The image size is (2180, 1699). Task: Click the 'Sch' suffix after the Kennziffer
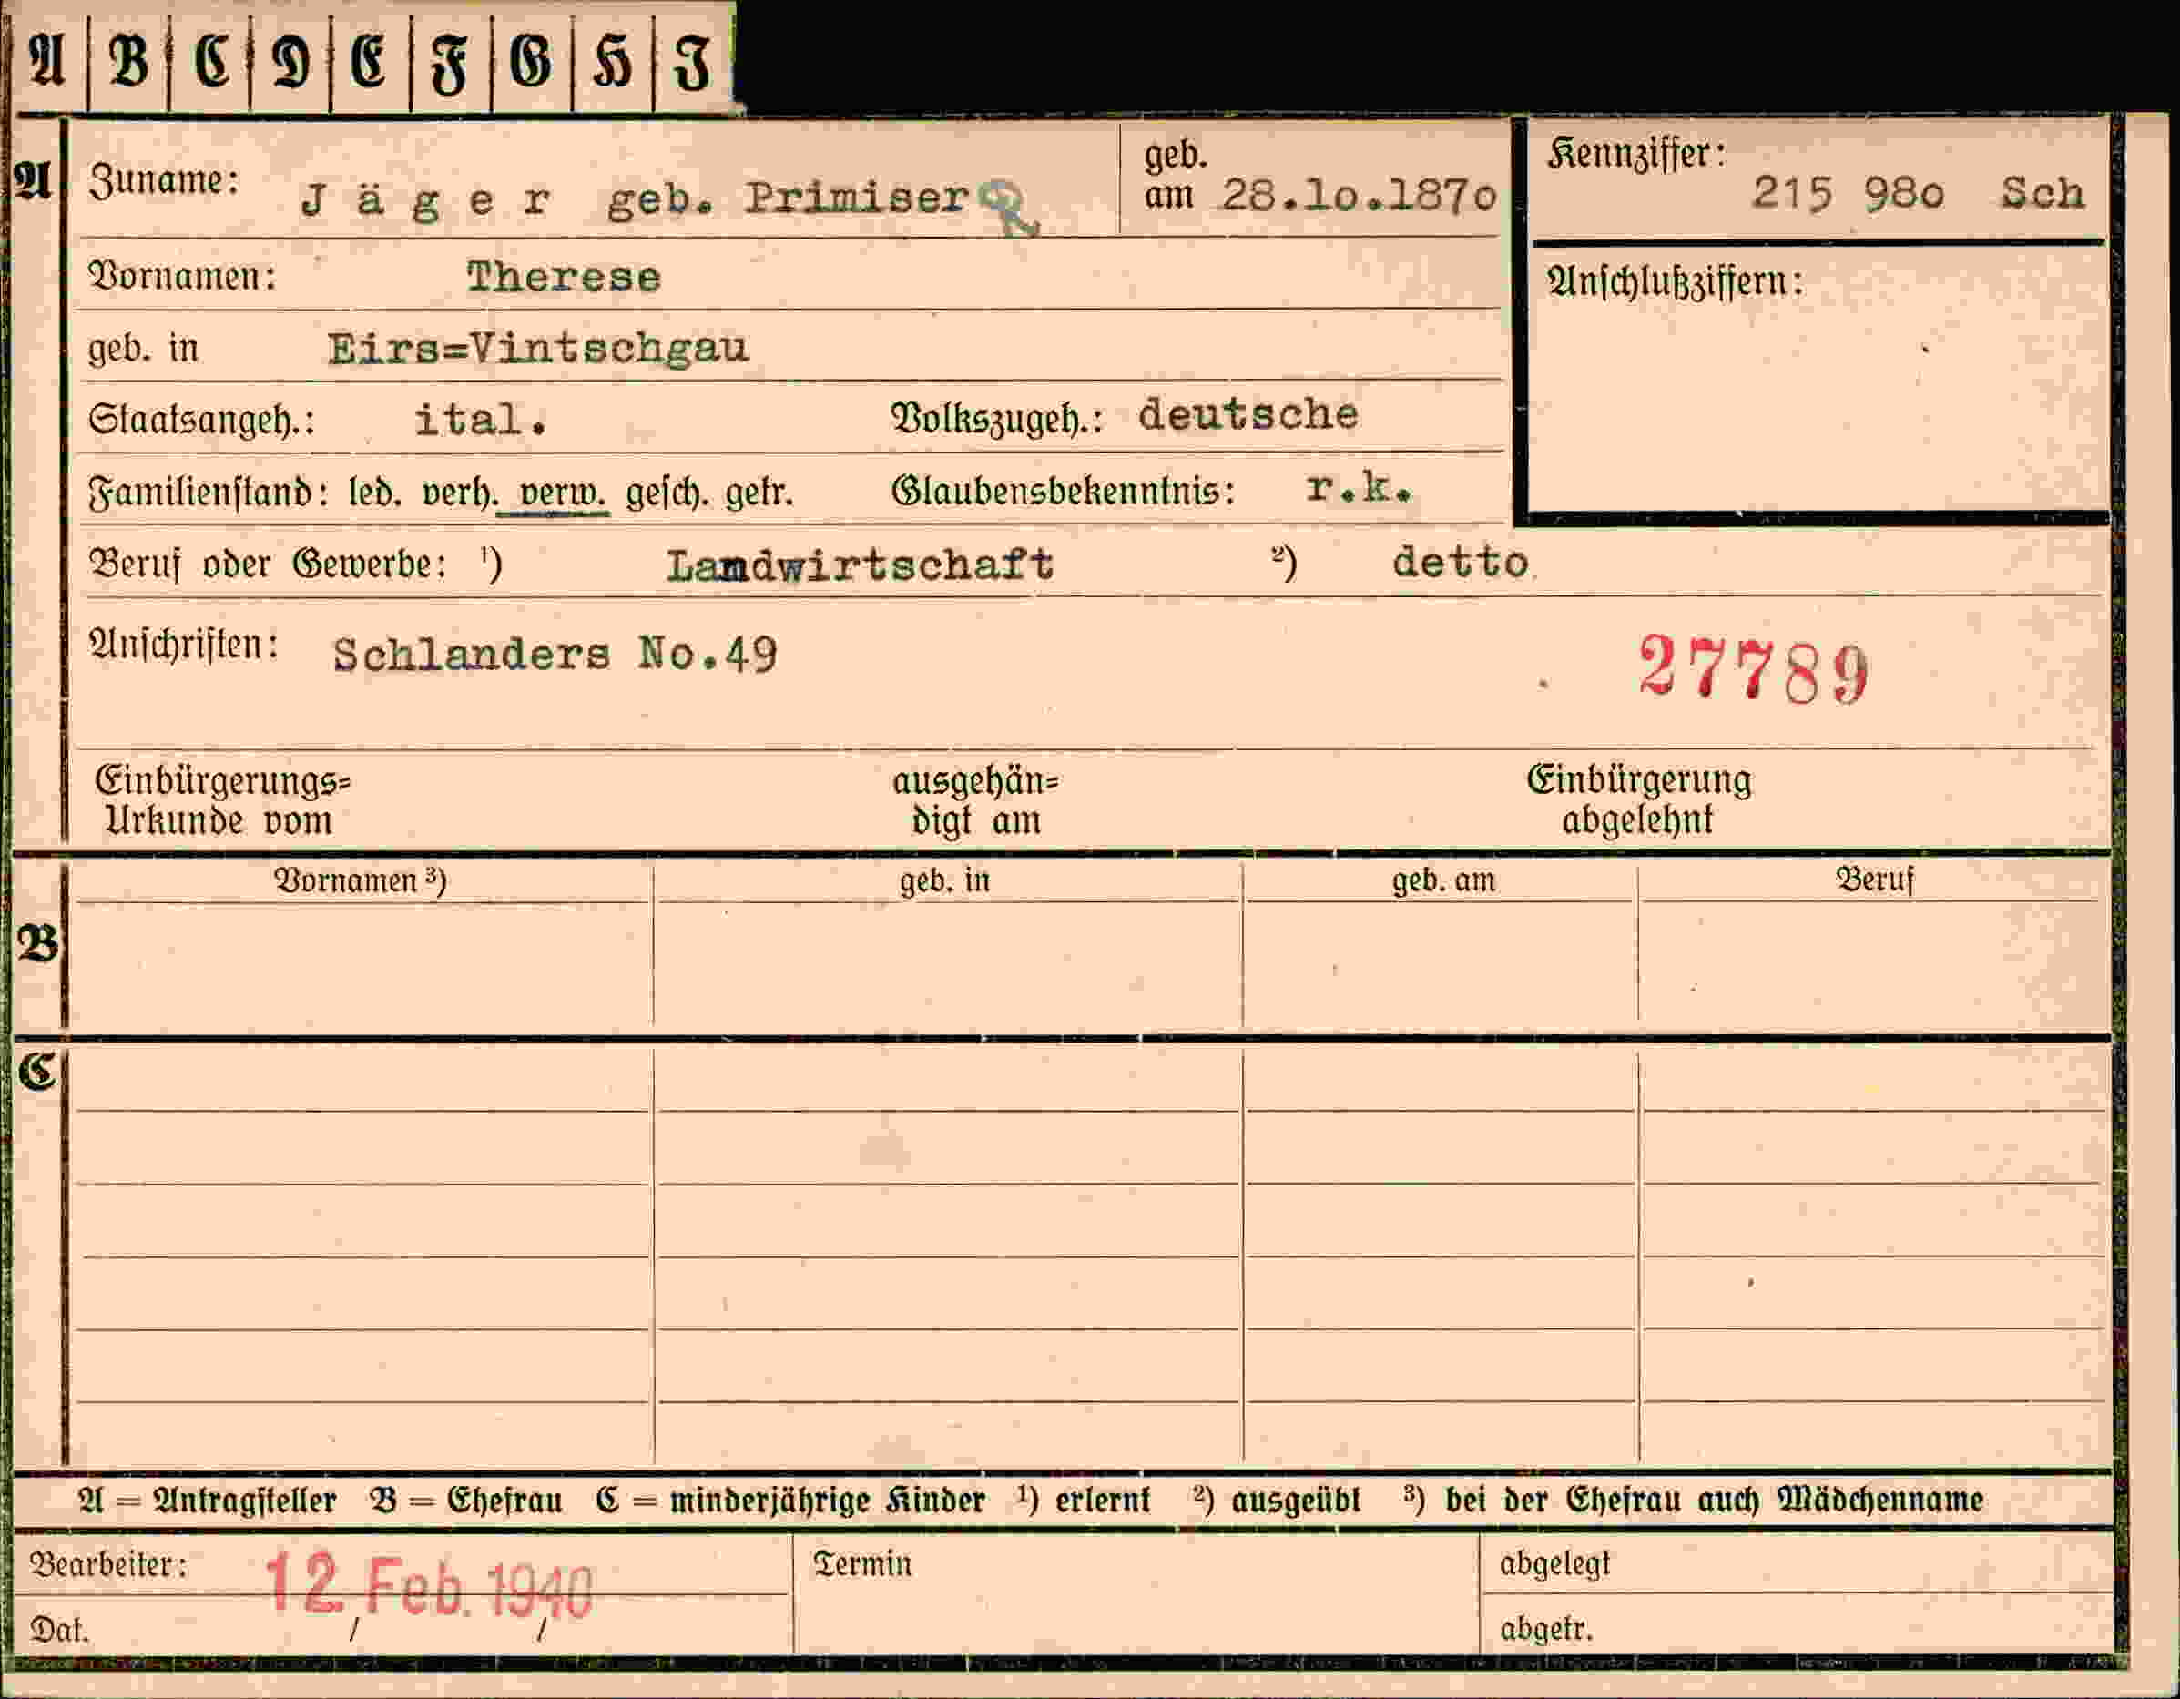(x=2042, y=193)
